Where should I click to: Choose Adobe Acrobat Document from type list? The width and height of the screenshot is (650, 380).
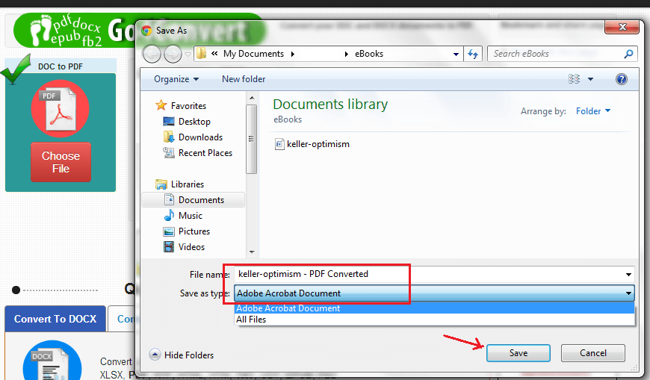coord(434,308)
